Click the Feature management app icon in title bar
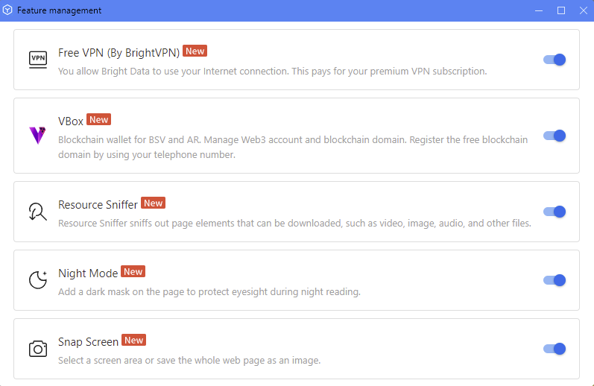This screenshot has width=594, height=386. (7, 10)
